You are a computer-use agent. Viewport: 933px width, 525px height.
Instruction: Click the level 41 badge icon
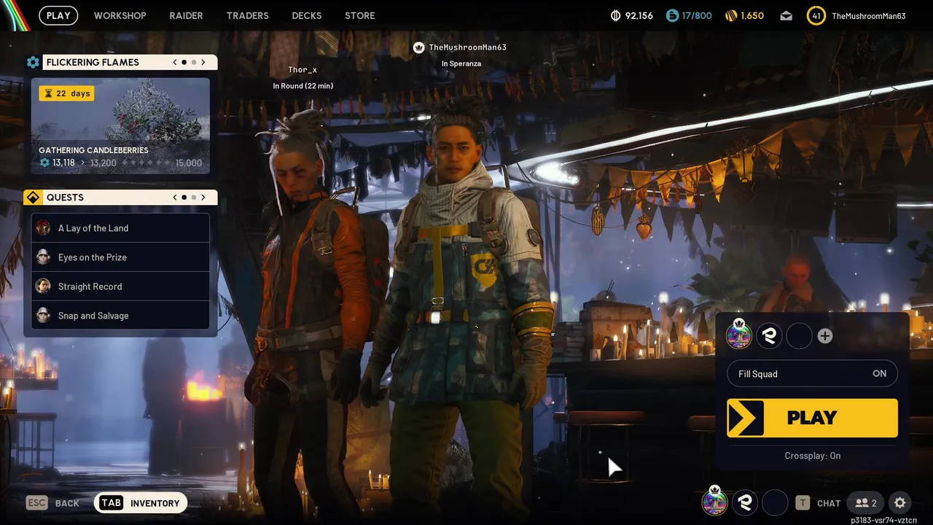[x=816, y=15]
